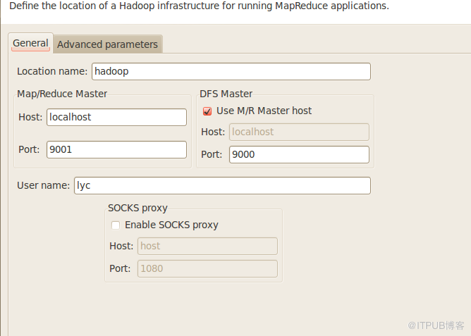Click the Enable SOCKS proxy label text
Screen dimensions: 471x336
click(x=171, y=225)
